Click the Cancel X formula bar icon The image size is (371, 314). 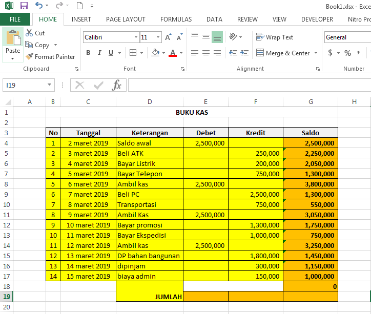(x=80, y=85)
